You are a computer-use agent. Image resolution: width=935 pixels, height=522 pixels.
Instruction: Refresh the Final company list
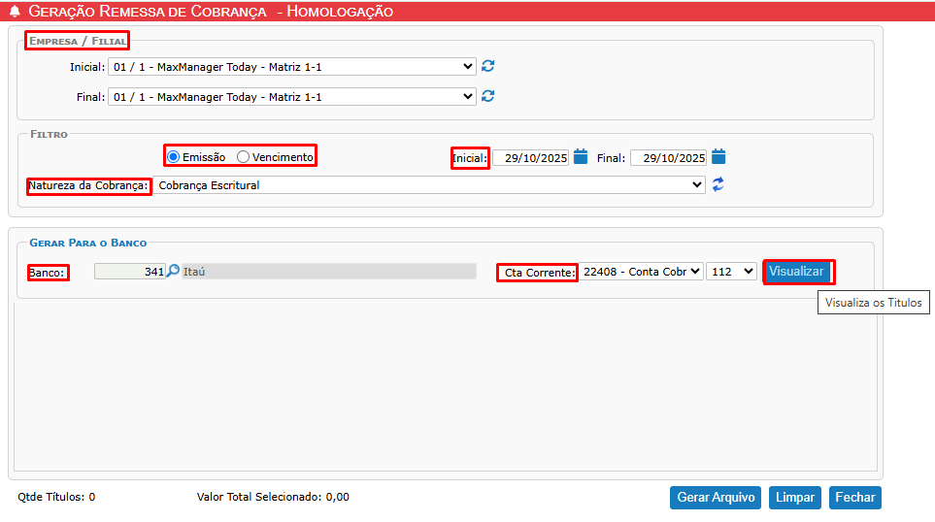click(x=488, y=96)
